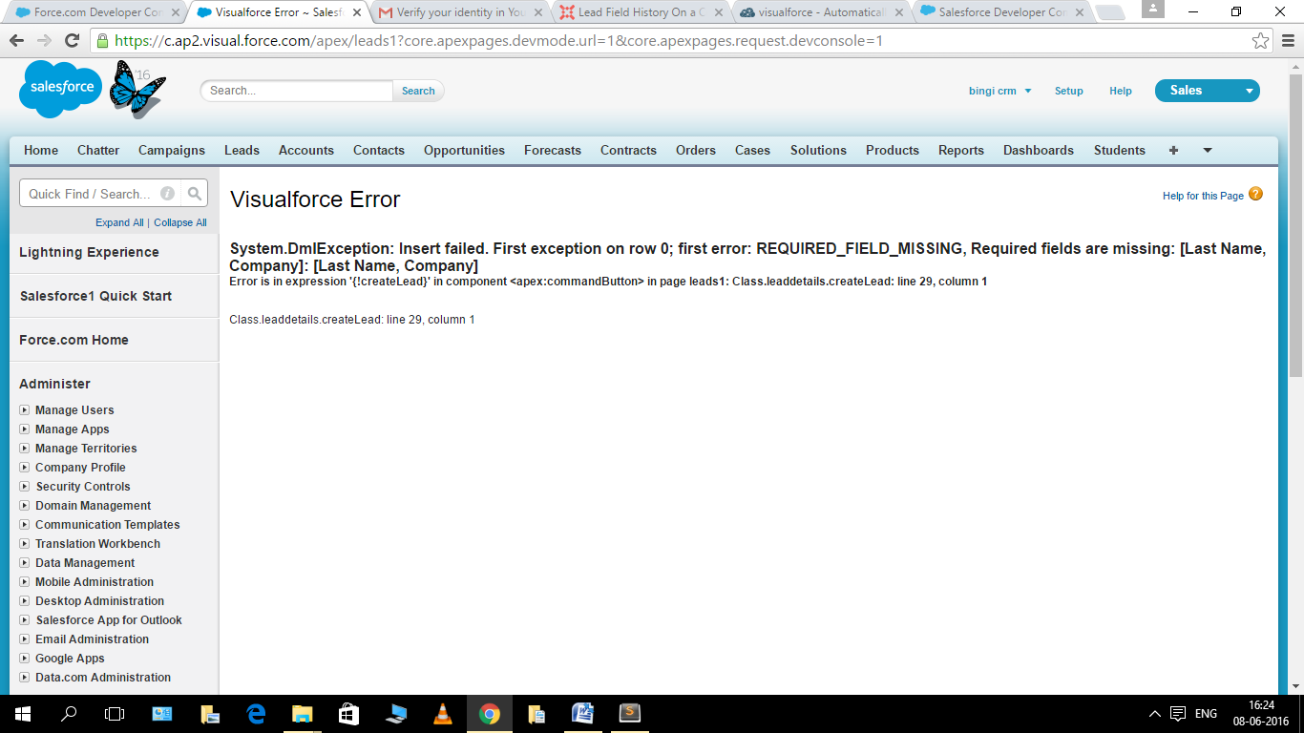Click the Chrome user profile icon
Viewport: 1304px width, 733px height.
tap(1153, 10)
